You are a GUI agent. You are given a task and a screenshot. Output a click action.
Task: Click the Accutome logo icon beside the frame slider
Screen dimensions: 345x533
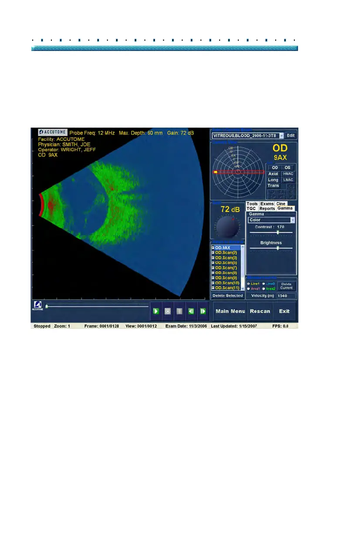[37, 306]
